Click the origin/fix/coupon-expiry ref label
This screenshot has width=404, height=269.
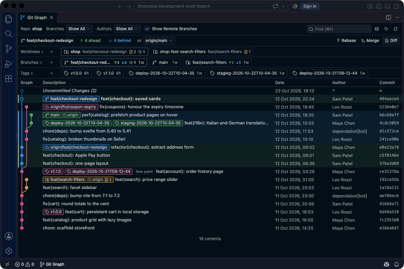click(70, 107)
